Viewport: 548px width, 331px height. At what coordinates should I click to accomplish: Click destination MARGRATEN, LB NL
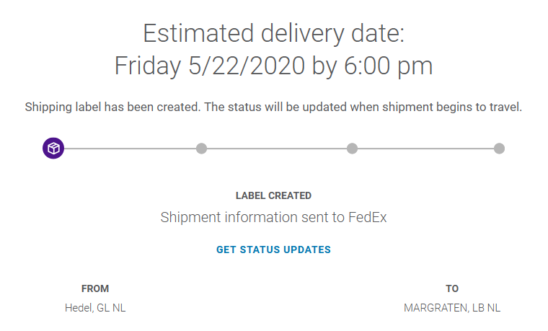pyautogui.click(x=452, y=308)
